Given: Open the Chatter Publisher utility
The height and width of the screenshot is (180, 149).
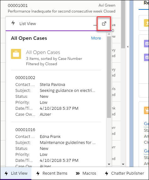Looking at the screenshot, I should (125, 173).
